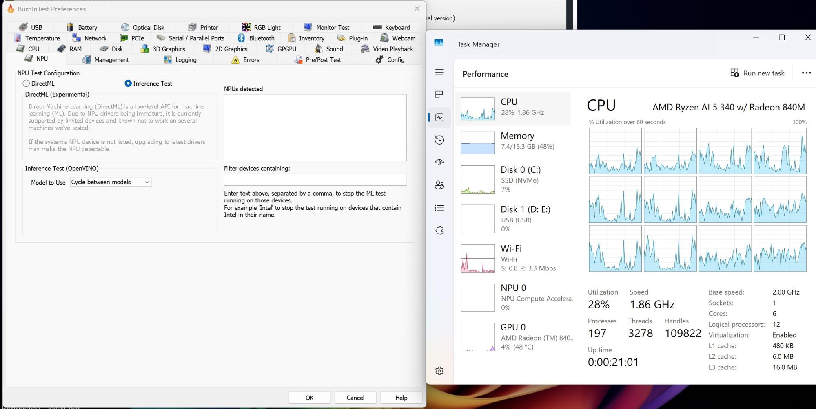Select the Printer tab

tap(203, 27)
